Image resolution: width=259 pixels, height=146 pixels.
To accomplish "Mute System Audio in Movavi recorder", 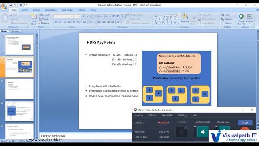I will pos(203,132).
